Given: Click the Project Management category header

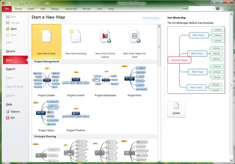Looking at the screenshot, I should (94, 61).
